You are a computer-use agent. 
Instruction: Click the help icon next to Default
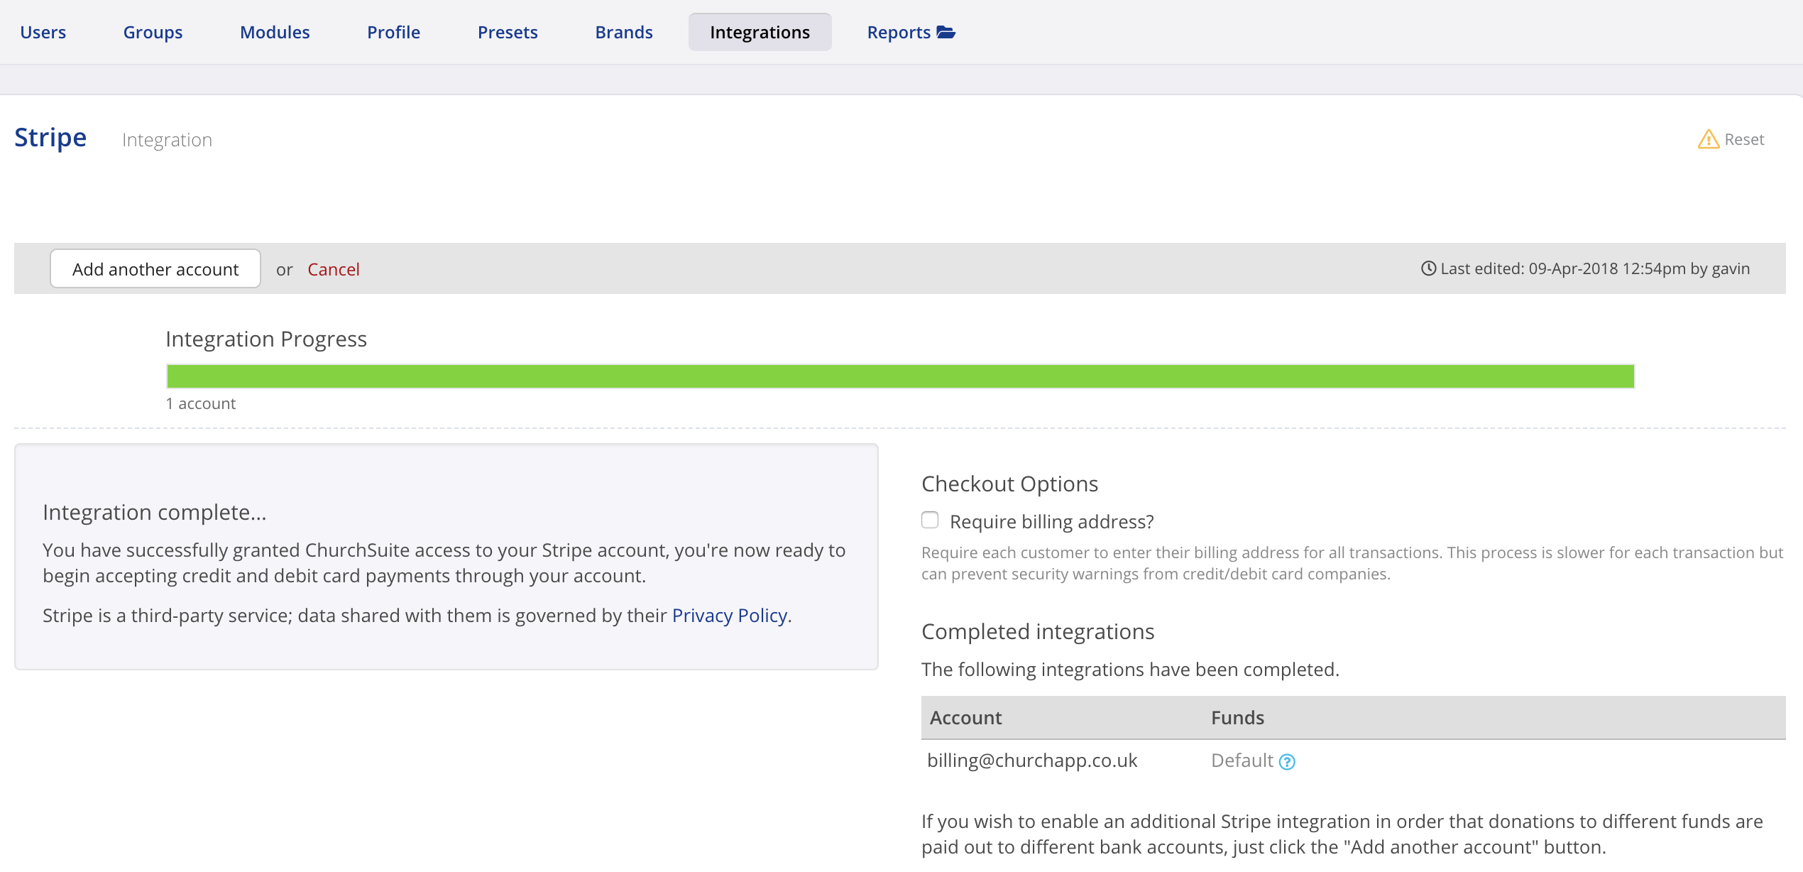click(x=1287, y=762)
